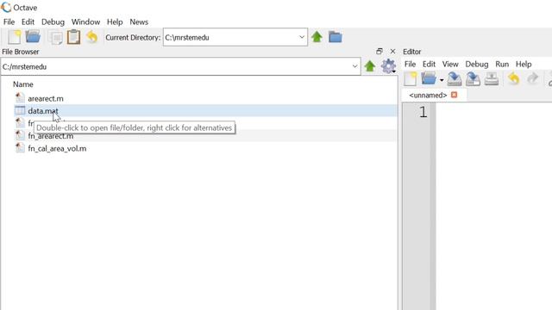Open the Editor View menu
The height and width of the screenshot is (310, 552).
(450, 64)
